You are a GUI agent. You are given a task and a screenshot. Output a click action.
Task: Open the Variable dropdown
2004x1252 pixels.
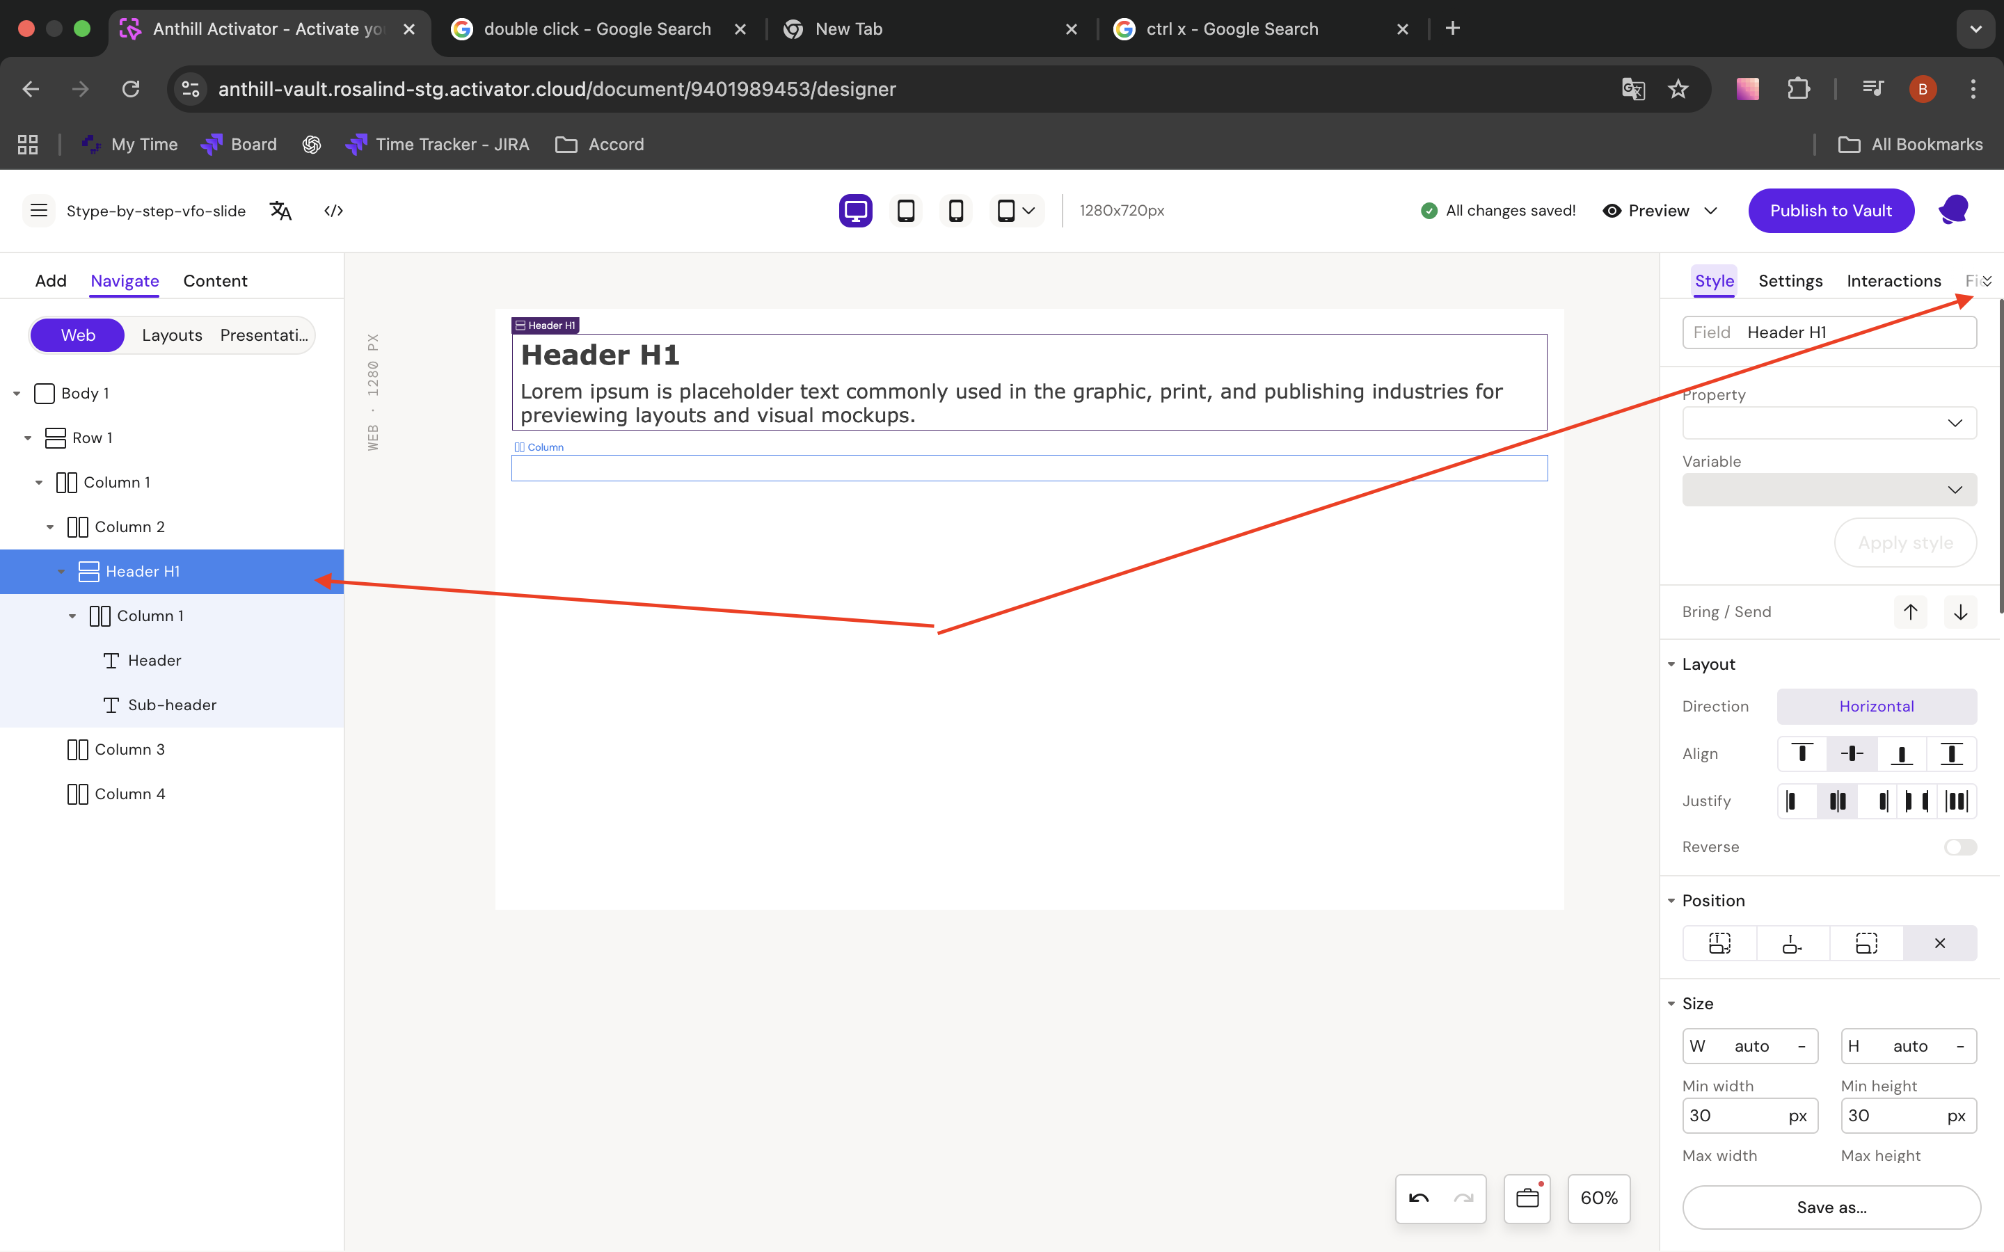coord(1829,490)
